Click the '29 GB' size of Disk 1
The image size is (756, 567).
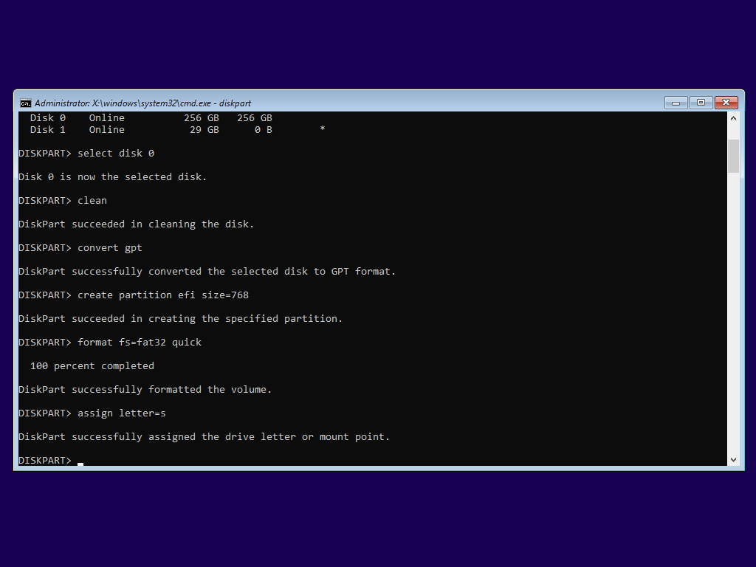pos(205,130)
